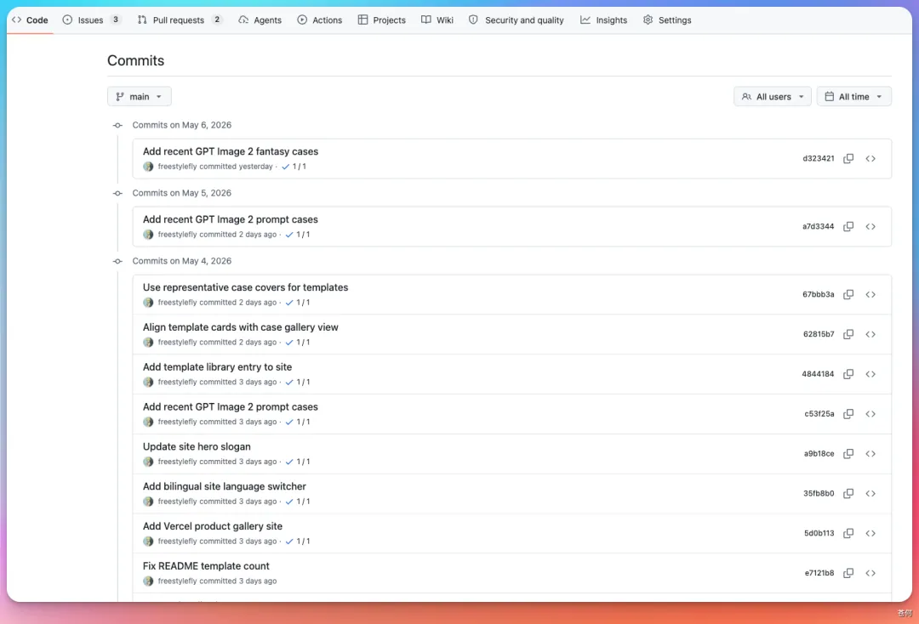The width and height of the screenshot is (919, 624).
Task: Browse repository at commit a9b18ce
Action: click(870, 454)
